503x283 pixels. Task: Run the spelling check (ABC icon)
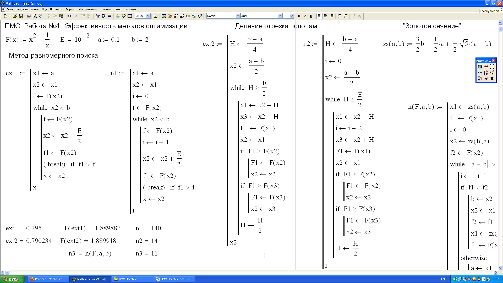tap(41, 16)
